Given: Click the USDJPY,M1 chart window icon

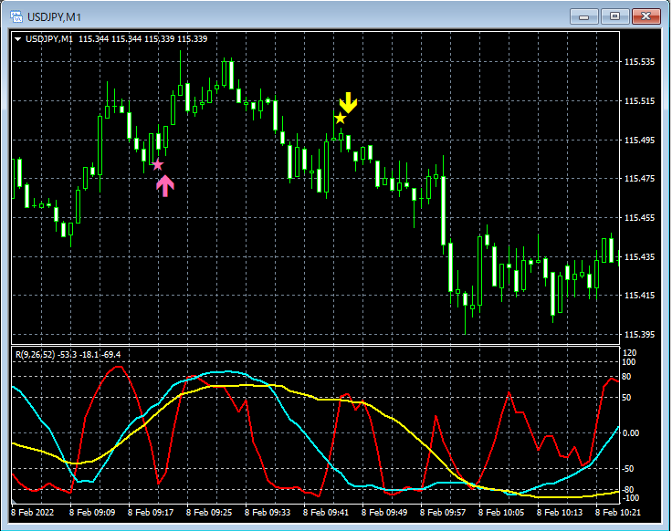Looking at the screenshot, I should click(x=16, y=16).
